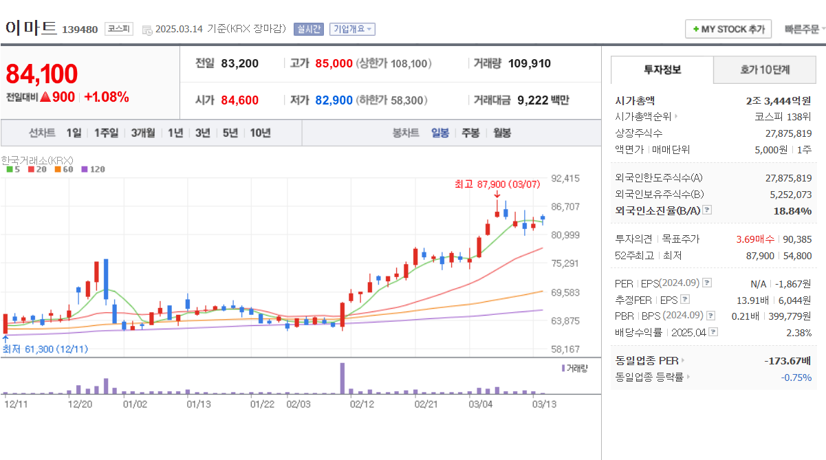Select the 1년 line chart period

[175, 133]
